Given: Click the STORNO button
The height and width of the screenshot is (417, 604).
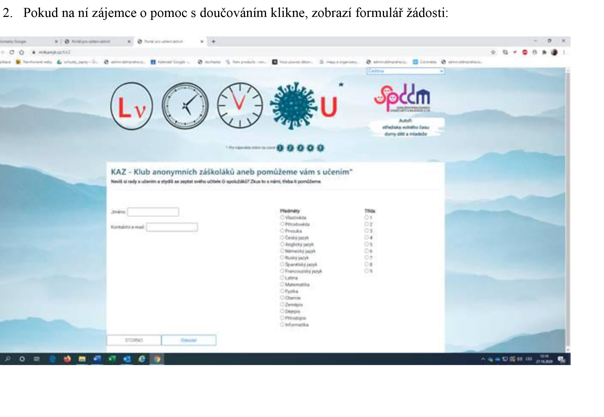Looking at the screenshot, I should [134, 340].
